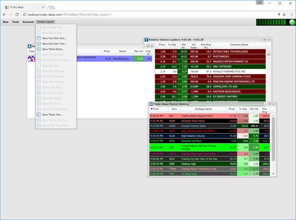Choose Save Two By Two One entry
The width and height of the screenshot is (296, 220).
click(x=56, y=120)
